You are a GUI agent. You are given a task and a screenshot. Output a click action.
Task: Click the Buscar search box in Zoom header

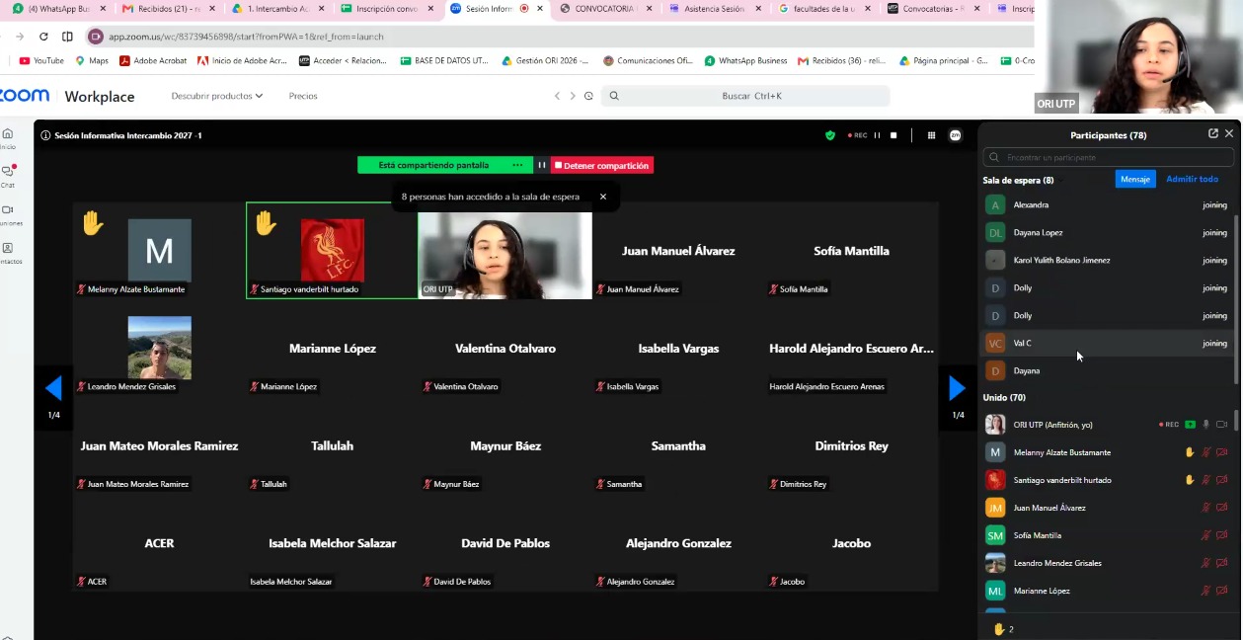click(x=747, y=96)
